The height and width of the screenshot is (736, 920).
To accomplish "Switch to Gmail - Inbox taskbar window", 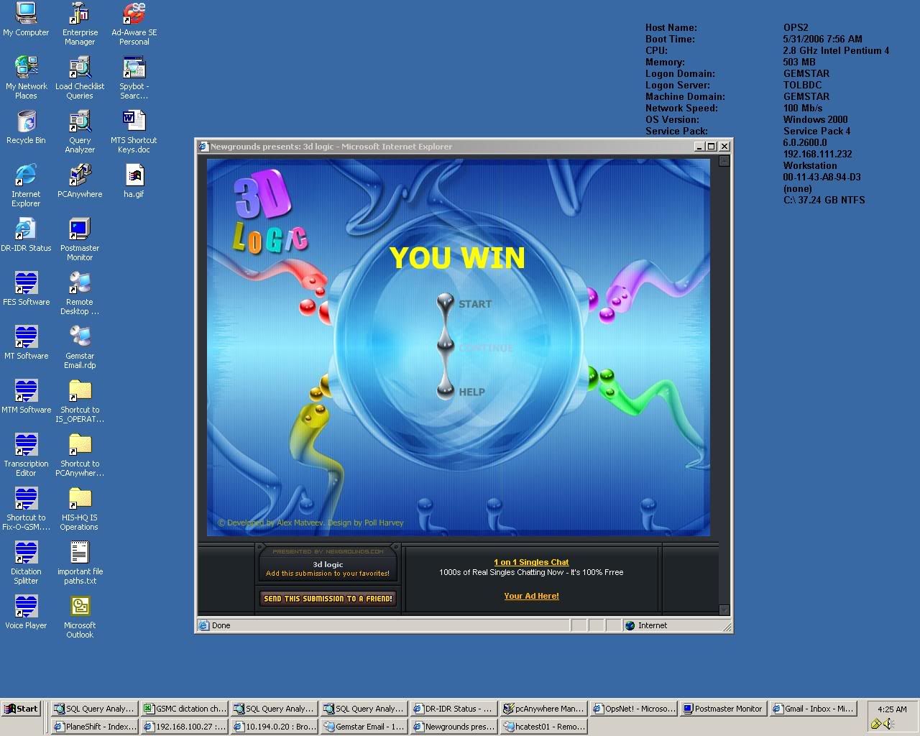I will pyautogui.click(x=814, y=709).
